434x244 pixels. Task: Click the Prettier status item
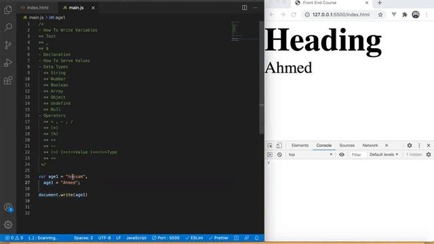(x=218, y=238)
